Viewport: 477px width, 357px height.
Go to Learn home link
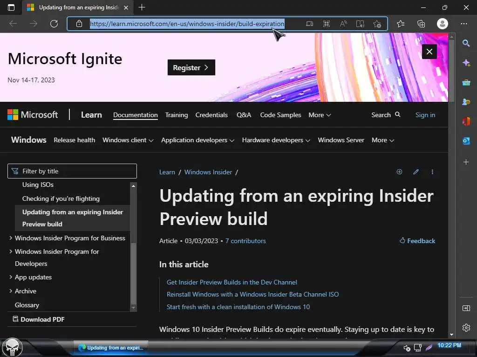click(91, 115)
